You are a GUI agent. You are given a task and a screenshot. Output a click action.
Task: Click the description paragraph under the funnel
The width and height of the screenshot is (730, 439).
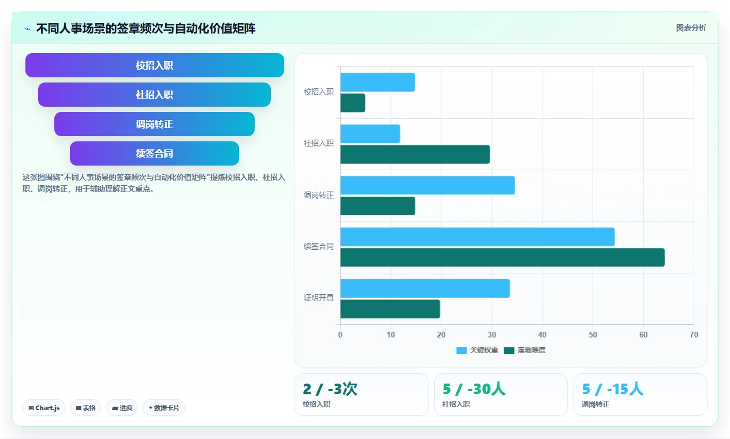(154, 183)
